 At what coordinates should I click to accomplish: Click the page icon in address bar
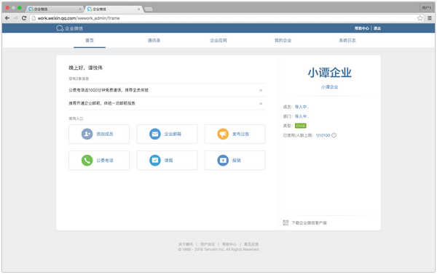[34, 18]
